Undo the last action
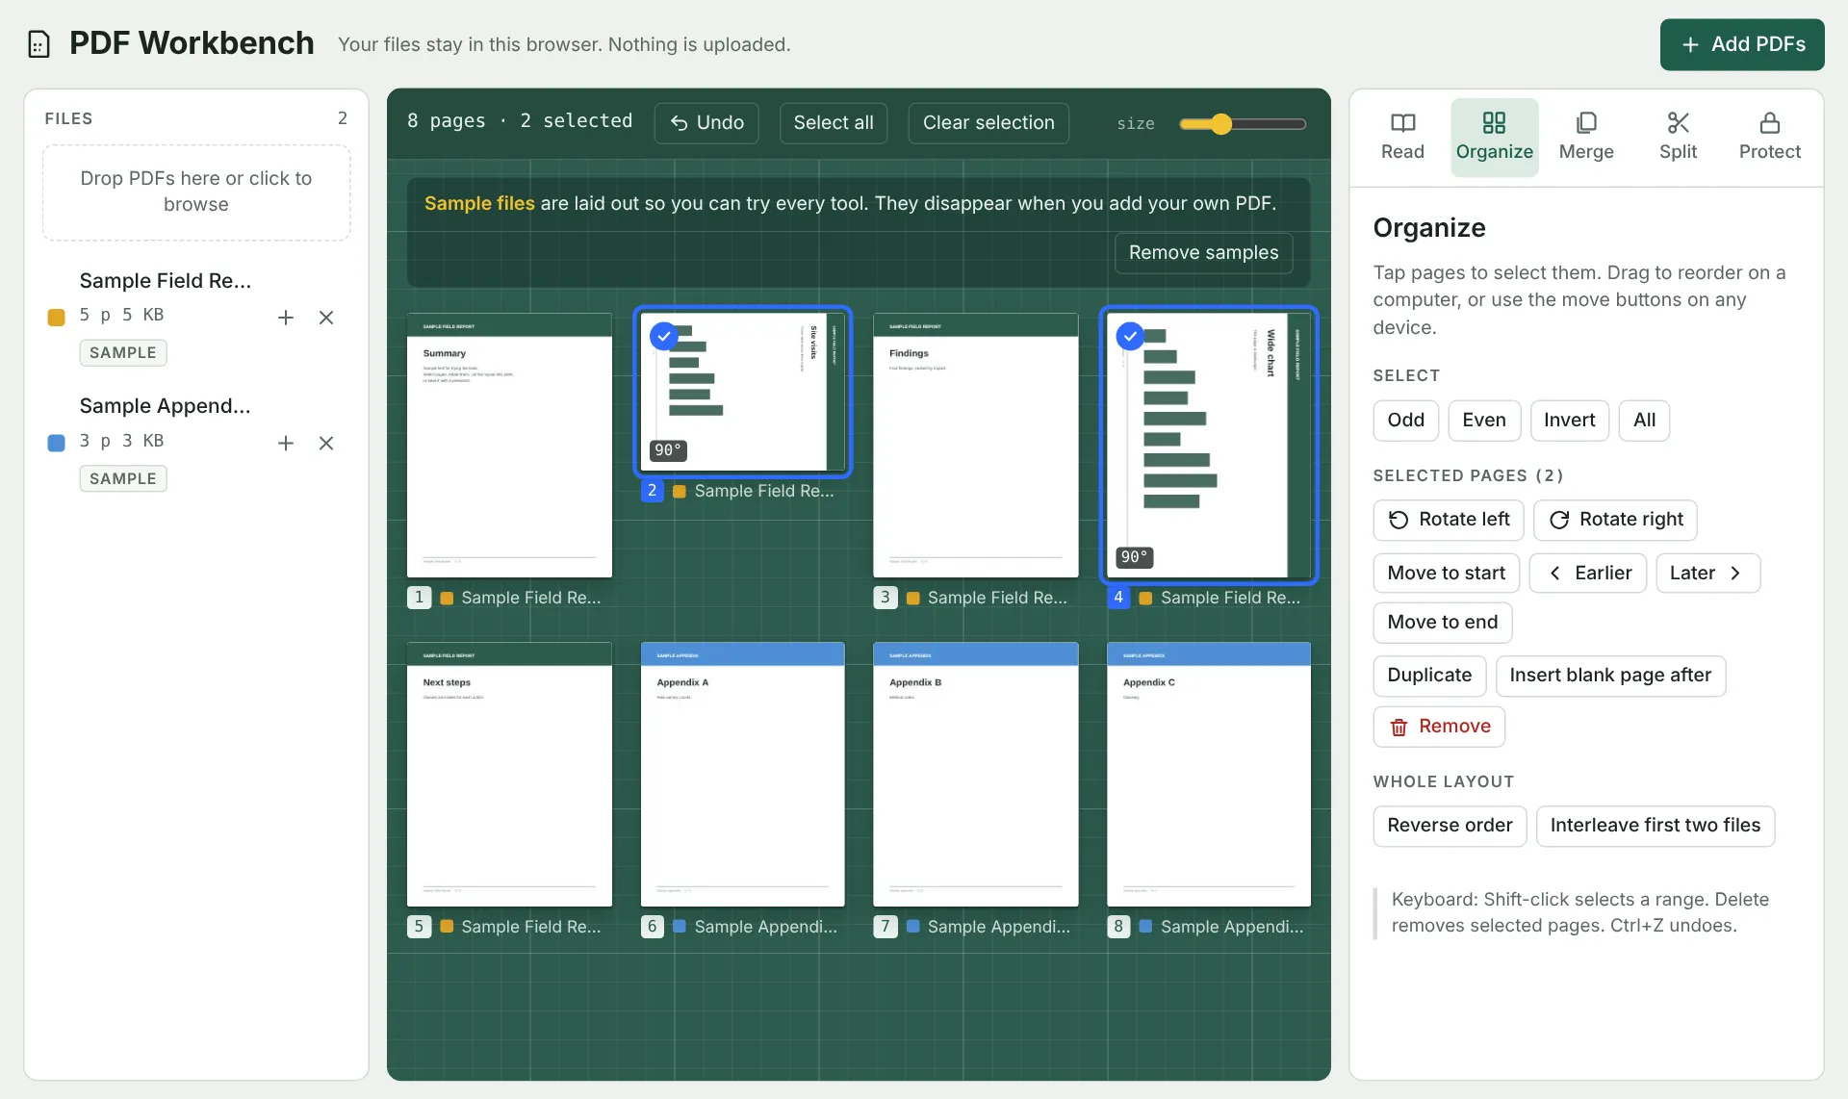The width and height of the screenshot is (1848, 1099). click(706, 123)
